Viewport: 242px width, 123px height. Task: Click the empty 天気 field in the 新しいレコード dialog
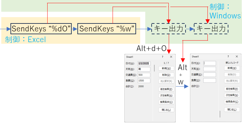(x=210, y=69)
